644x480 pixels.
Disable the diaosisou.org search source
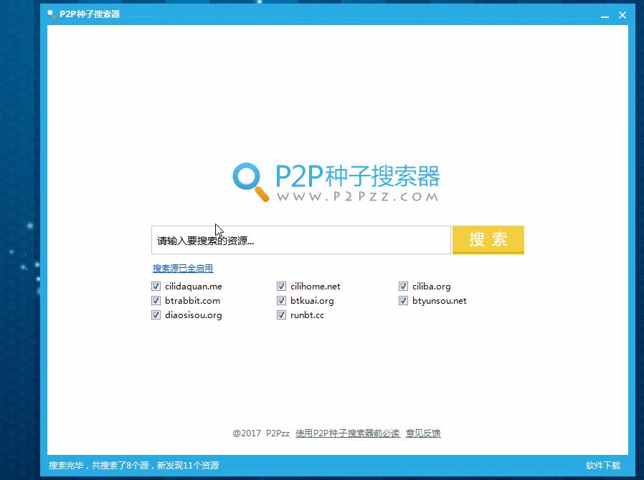(x=156, y=315)
